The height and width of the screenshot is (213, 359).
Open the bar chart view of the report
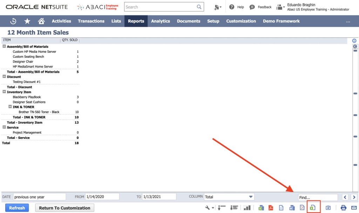click(x=247, y=208)
